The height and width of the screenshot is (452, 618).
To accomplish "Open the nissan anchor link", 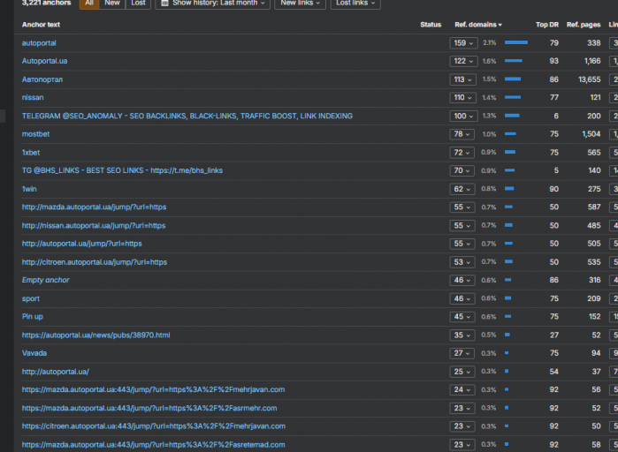I will 33,98.
